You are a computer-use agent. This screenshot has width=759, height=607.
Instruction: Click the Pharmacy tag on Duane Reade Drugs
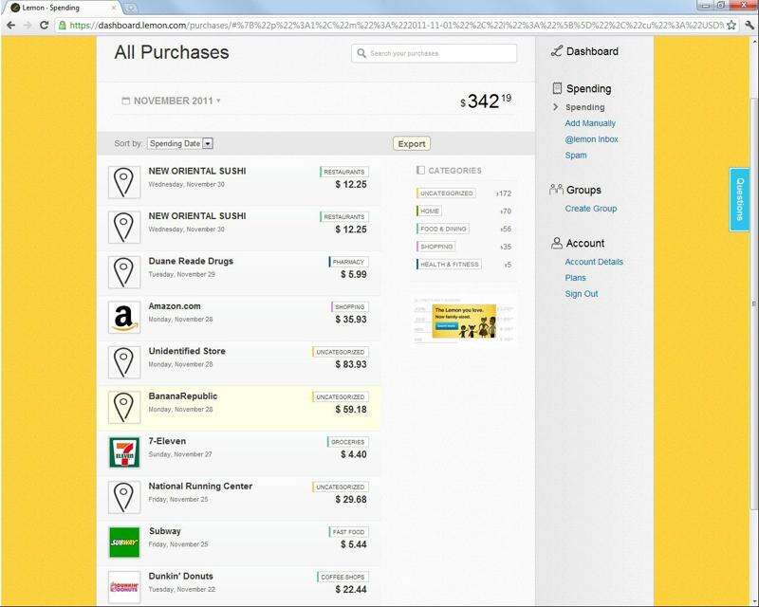point(348,262)
